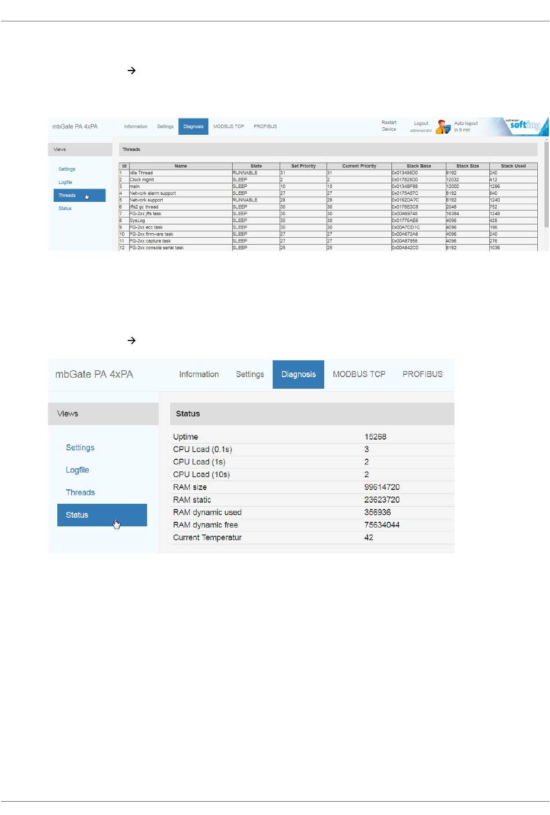
Task: Click the highlighted Status sidebar item
Action: coord(102,515)
